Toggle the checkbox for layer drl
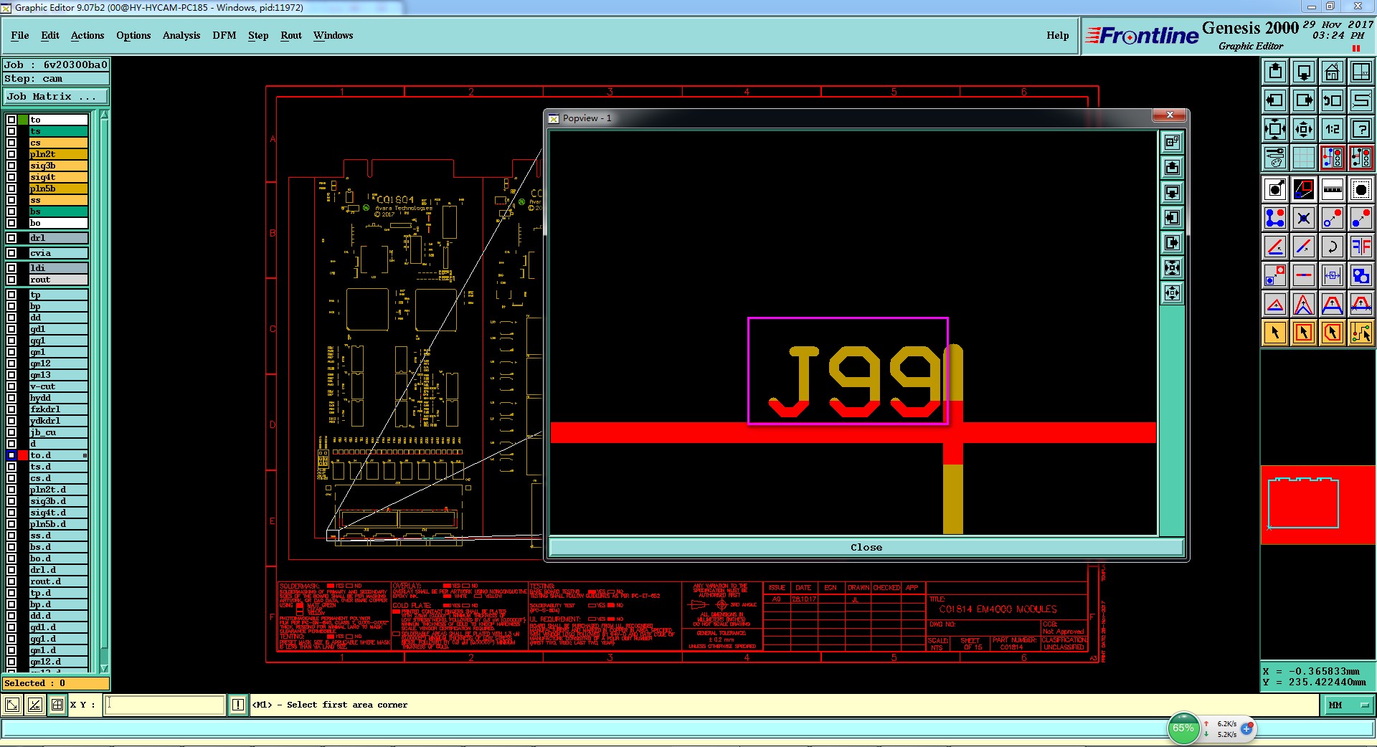Viewport: 1377px width, 747px height. click(x=11, y=238)
